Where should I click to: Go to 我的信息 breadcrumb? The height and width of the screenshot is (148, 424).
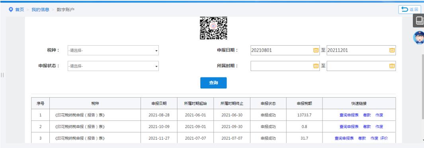[40, 10]
